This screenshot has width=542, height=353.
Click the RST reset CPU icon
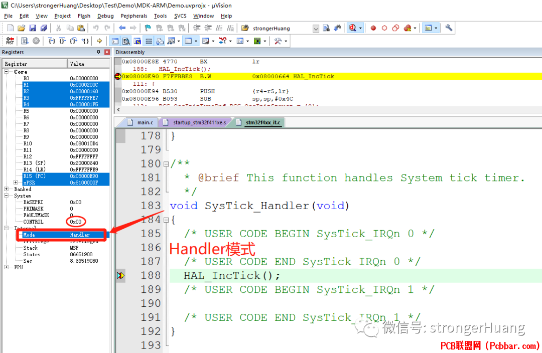[10, 41]
